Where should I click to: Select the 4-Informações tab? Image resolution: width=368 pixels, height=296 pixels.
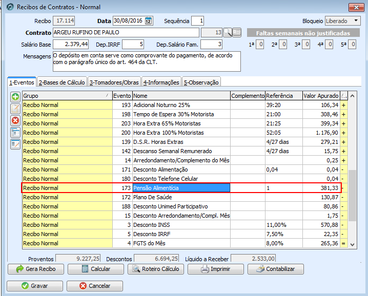(x=161, y=82)
